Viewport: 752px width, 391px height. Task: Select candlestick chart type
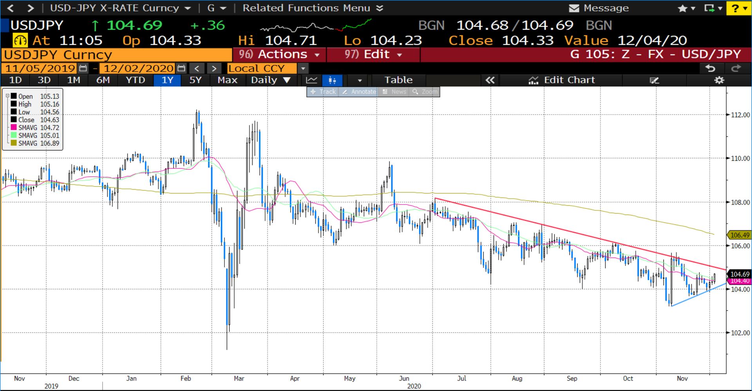pyautogui.click(x=332, y=80)
